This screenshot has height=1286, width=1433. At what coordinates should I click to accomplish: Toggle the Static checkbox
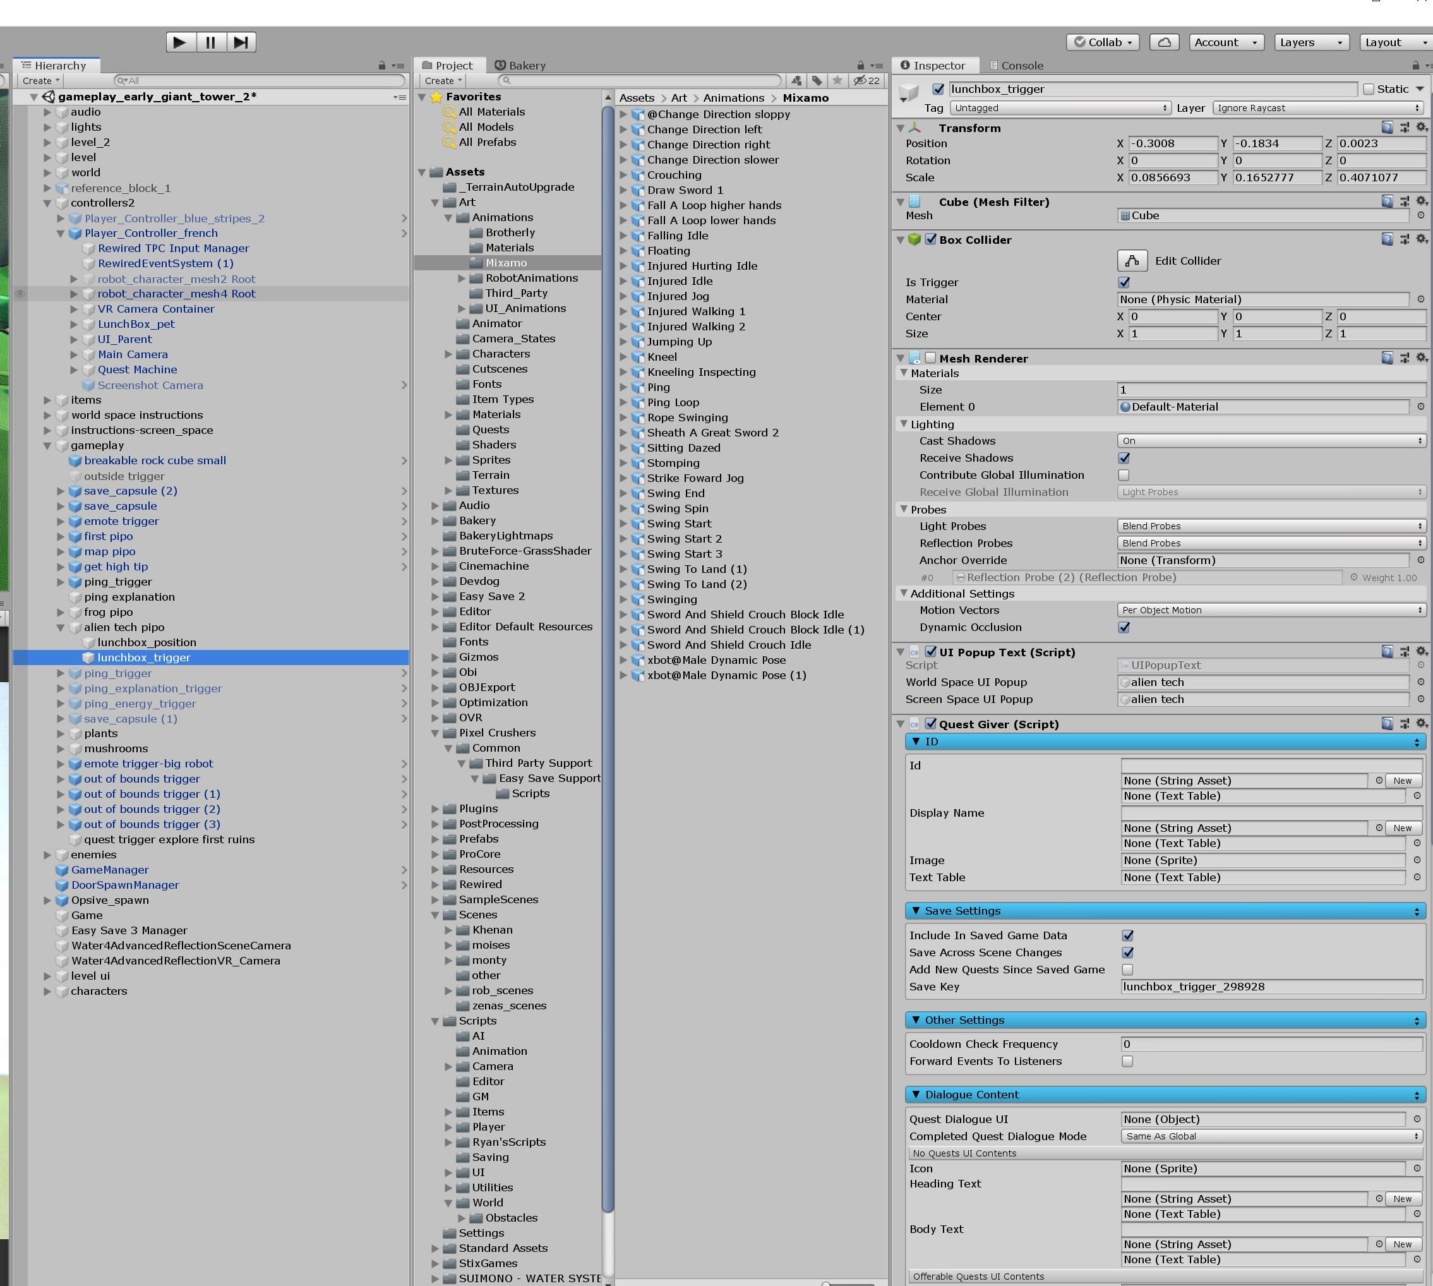pos(1369,89)
